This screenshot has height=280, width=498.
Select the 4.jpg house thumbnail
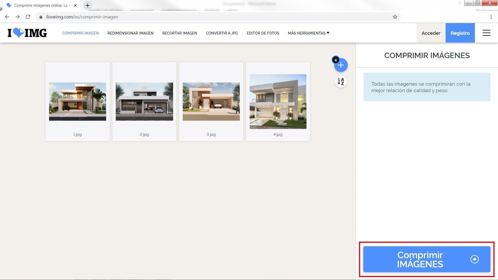point(278,101)
